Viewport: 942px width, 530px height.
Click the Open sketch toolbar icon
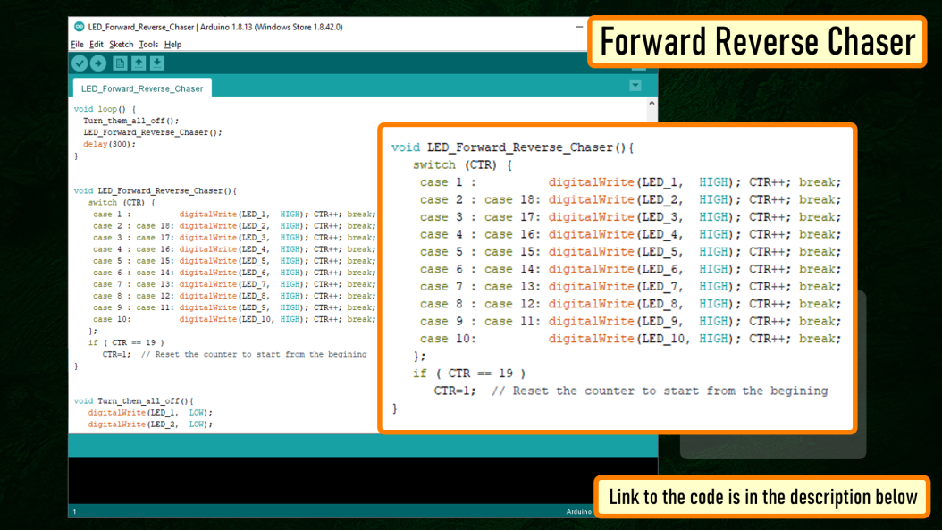(139, 63)
